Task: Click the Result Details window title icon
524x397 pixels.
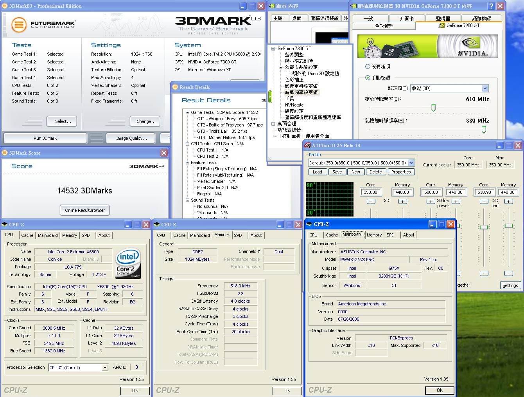Action: point(175,87)
